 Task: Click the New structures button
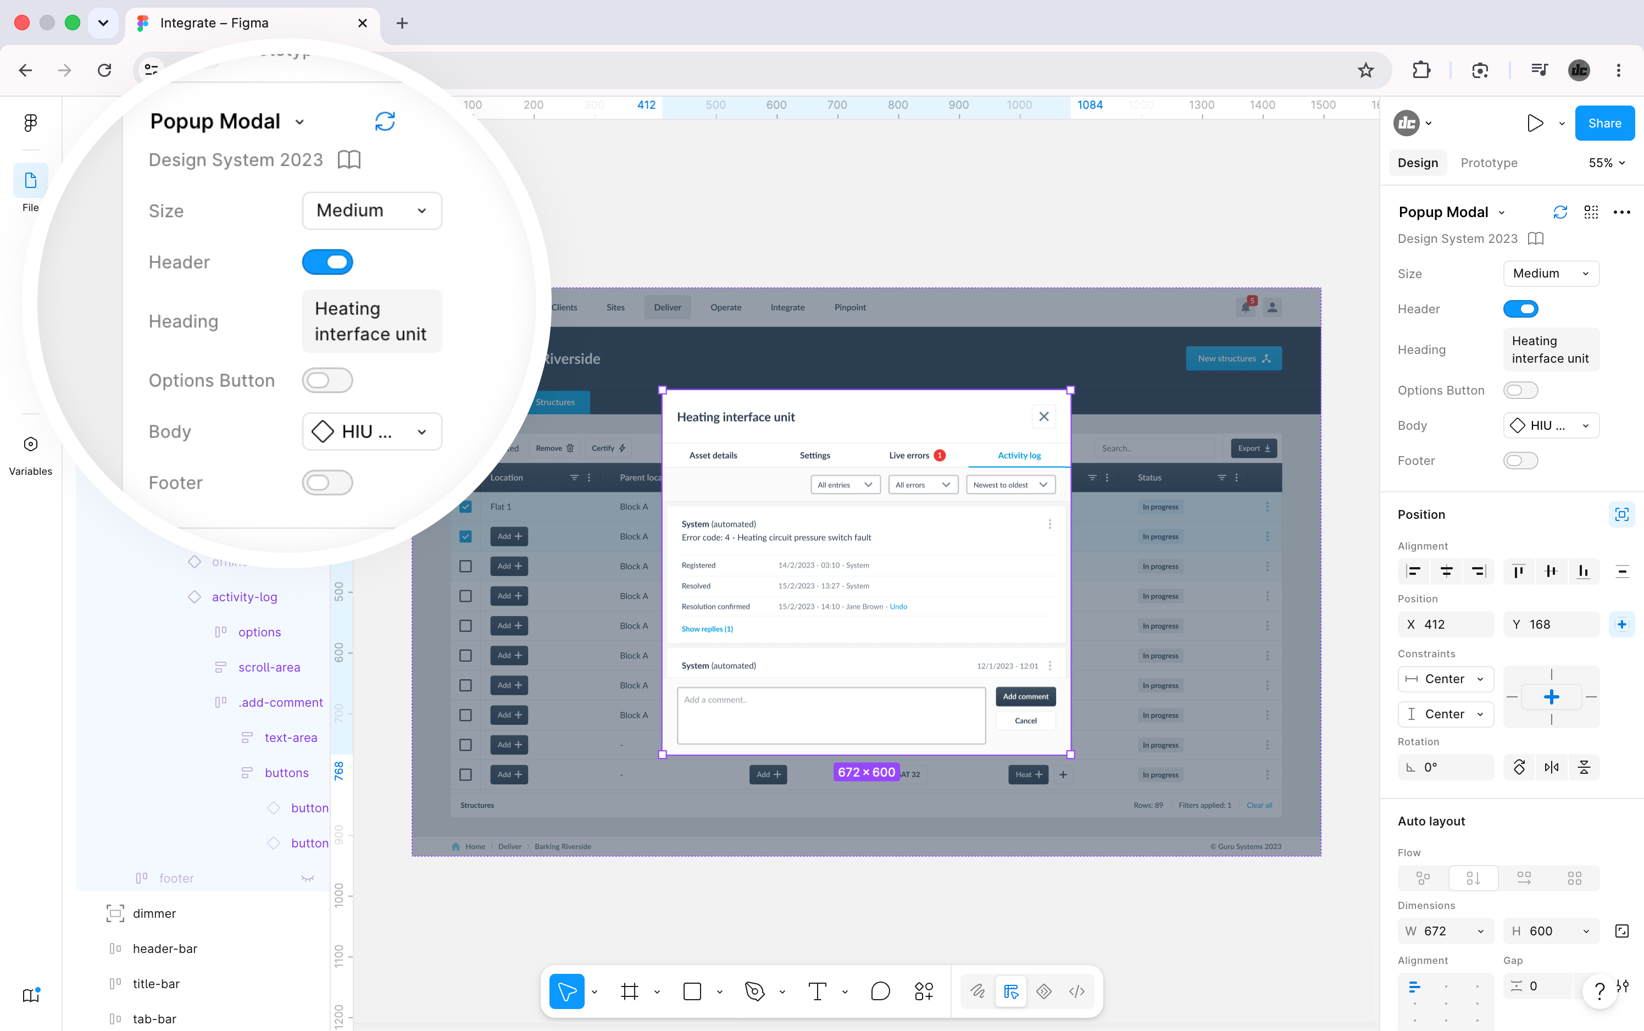[1234, 359]
